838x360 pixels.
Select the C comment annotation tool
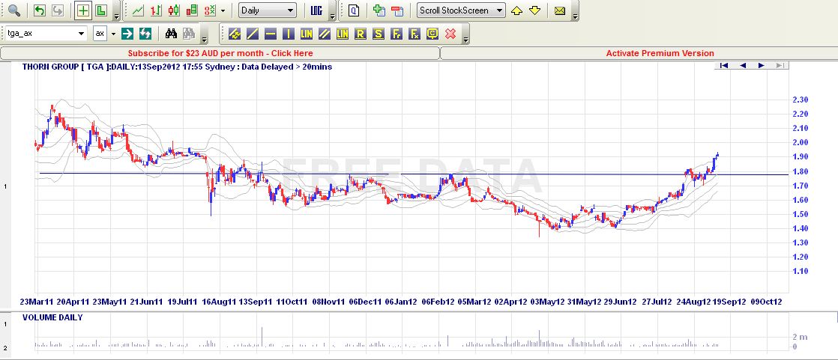(x=432, y=34)
